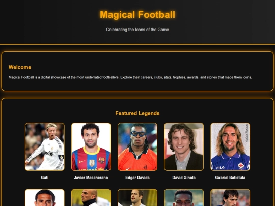This screenshot has width=275, height=206.
Task: Click the welcome description paragraph text
Action: [130, 77]
